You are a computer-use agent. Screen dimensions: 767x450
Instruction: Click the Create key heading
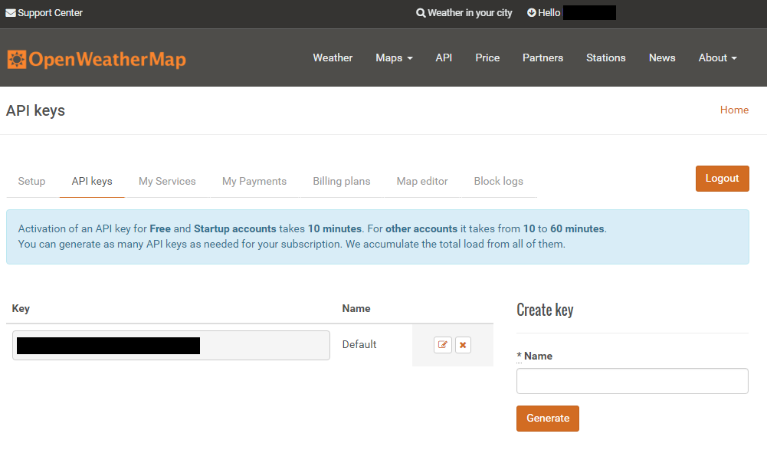(x=545, y=310)
